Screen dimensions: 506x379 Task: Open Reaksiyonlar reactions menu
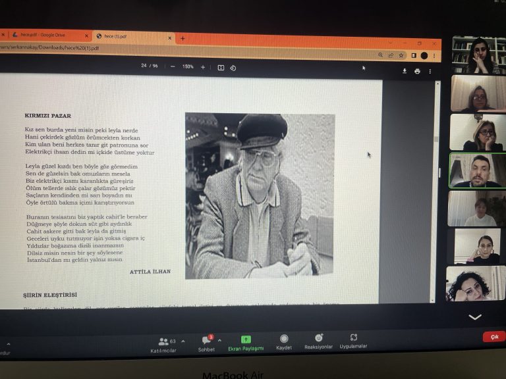point(318,341)
